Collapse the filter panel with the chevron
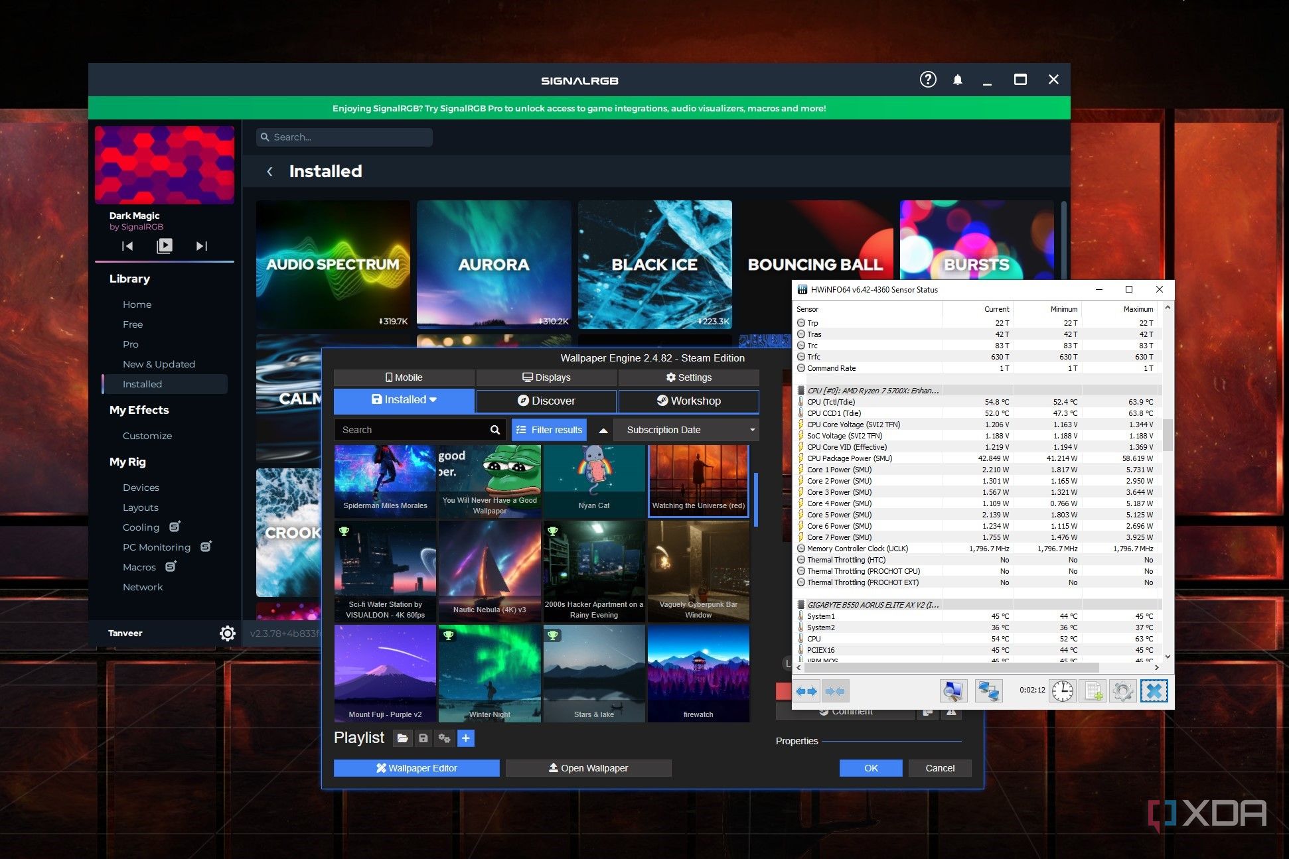The height and width of the screenshot is (859, 1289). tap(603, 429)
